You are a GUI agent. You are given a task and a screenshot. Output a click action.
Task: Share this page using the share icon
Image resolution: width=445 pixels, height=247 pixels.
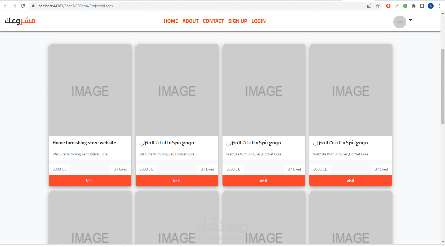click(x=369, y=6)
